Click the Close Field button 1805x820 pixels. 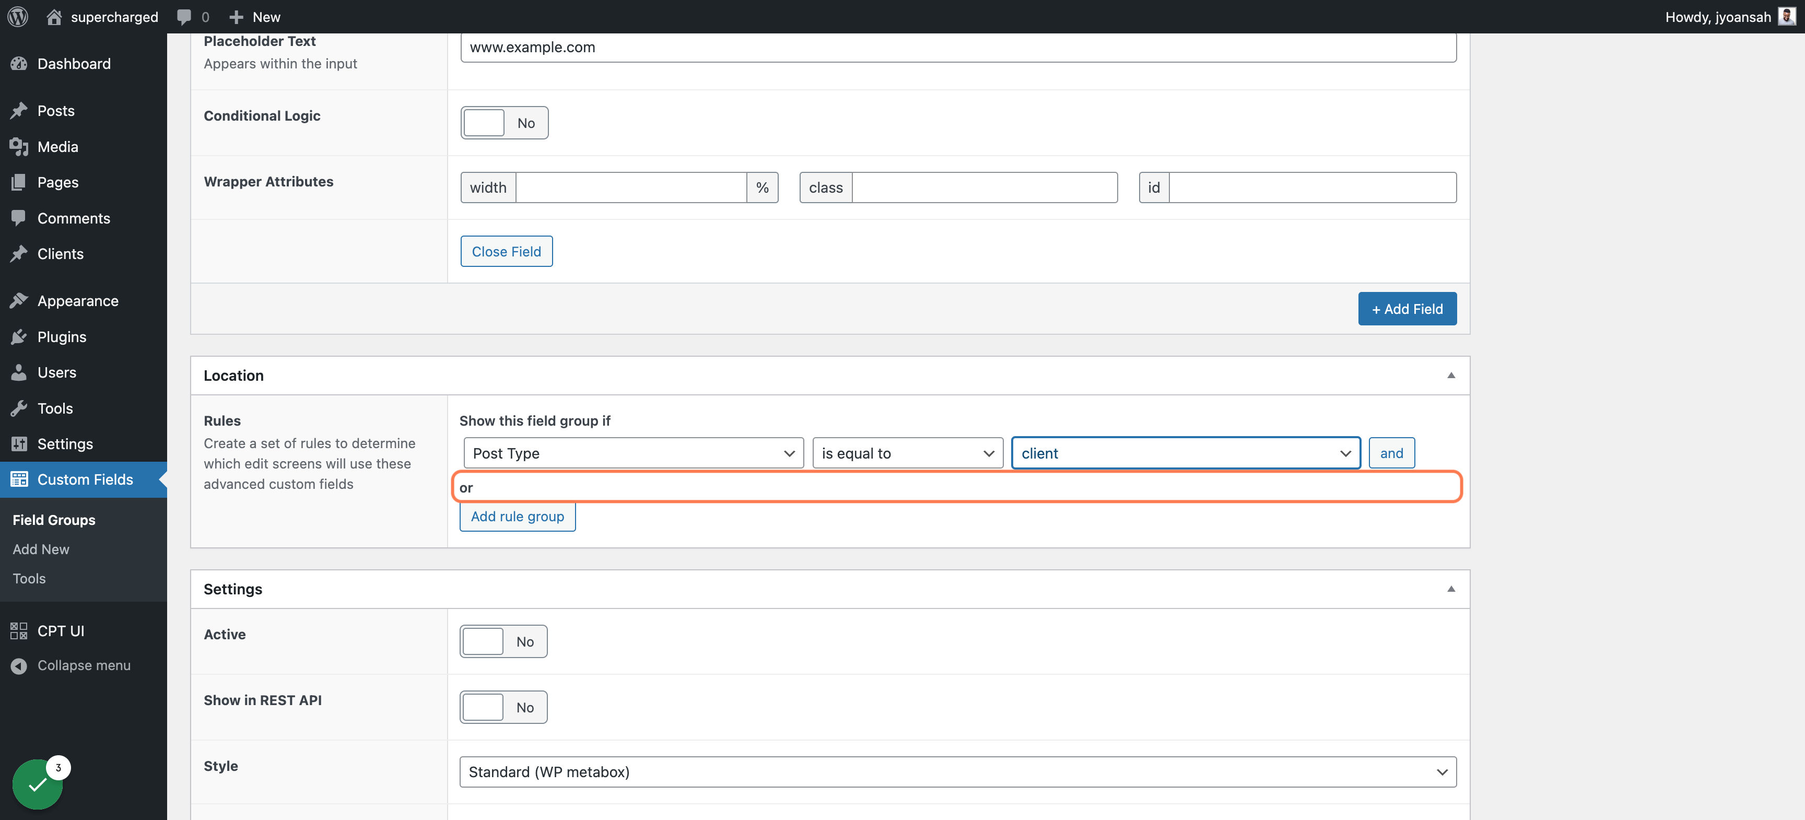tap(507, 251)
